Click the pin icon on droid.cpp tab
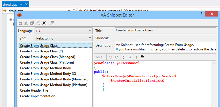 point(21,4)
